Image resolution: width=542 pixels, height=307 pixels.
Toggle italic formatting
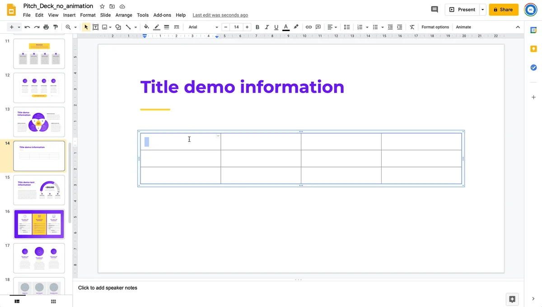267,27
